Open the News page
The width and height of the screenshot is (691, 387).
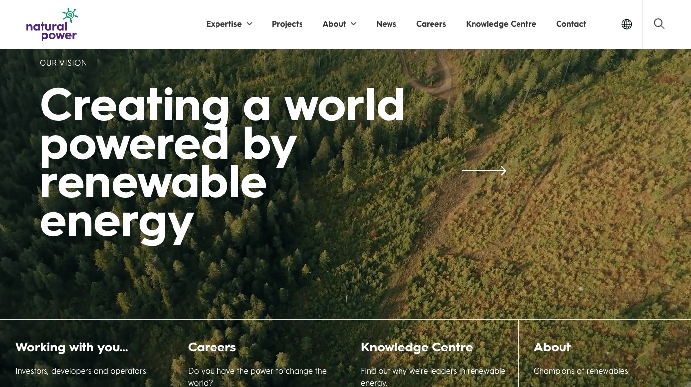tap(386, 24)
